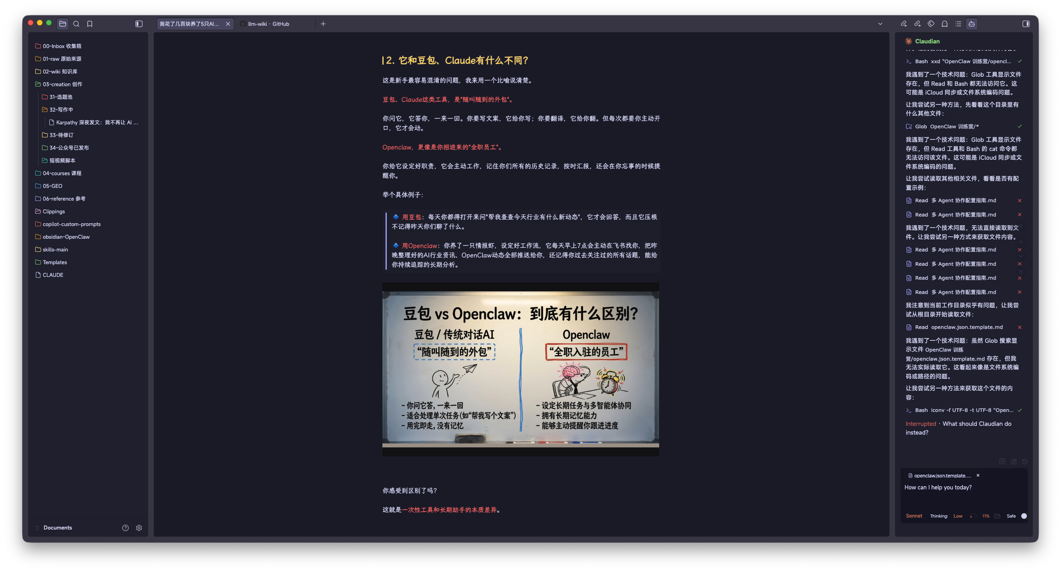
Task: Expand the Glob OpenClaw 训练营 tool call
Action: pyautogui.click(x=963, y=127)
